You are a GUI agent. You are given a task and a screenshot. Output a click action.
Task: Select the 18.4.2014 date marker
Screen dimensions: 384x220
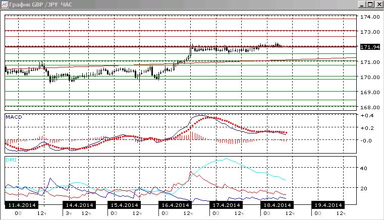pyautogui.click(x=277, y=205)
